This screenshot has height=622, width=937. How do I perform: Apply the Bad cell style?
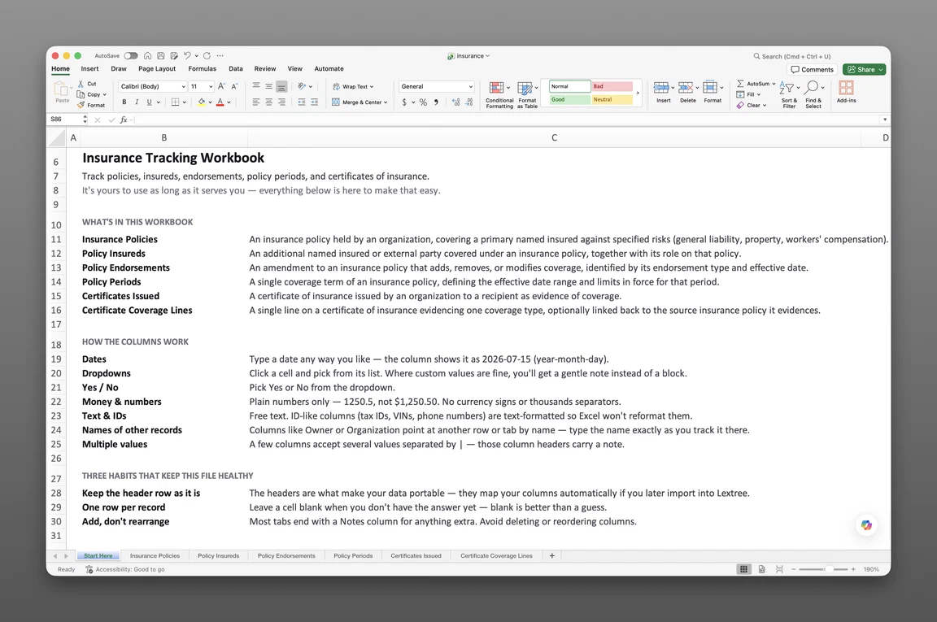click(612, 86)
